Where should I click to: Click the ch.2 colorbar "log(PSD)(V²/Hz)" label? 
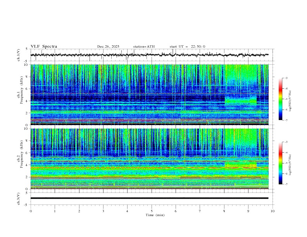point(290,165)
